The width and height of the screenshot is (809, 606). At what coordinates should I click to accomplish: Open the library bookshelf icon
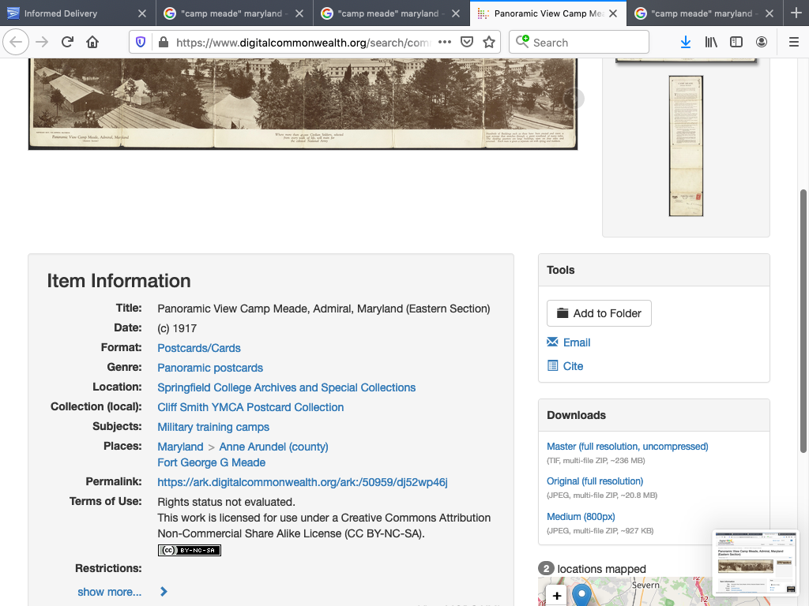coord(711,43)
